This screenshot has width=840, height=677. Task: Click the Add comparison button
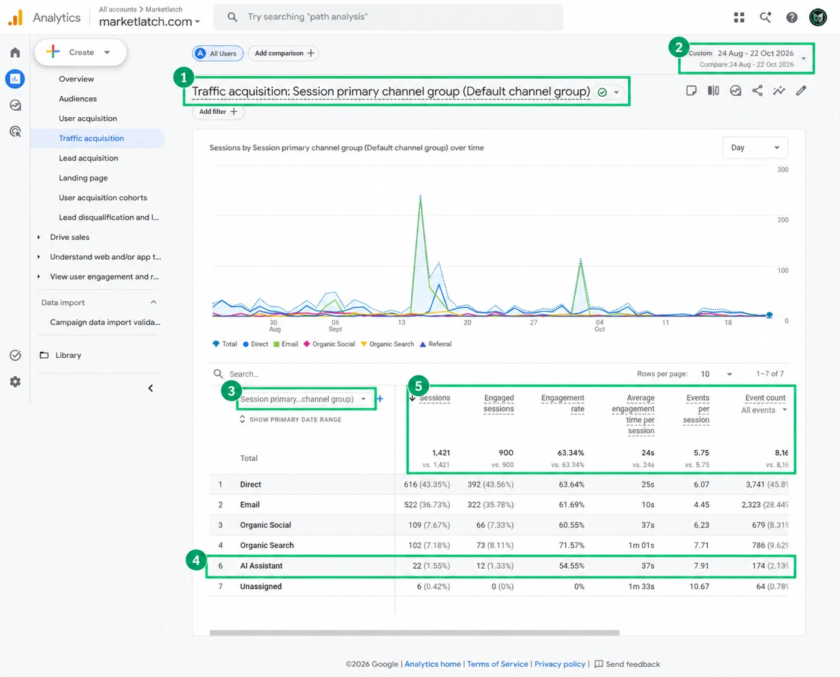(x=284, y=54)
